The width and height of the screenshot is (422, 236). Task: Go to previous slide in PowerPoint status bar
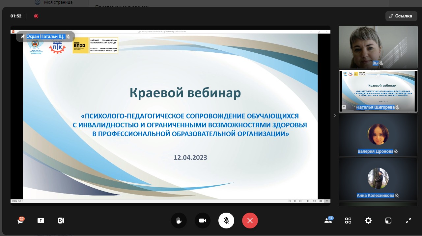(290, 201)
